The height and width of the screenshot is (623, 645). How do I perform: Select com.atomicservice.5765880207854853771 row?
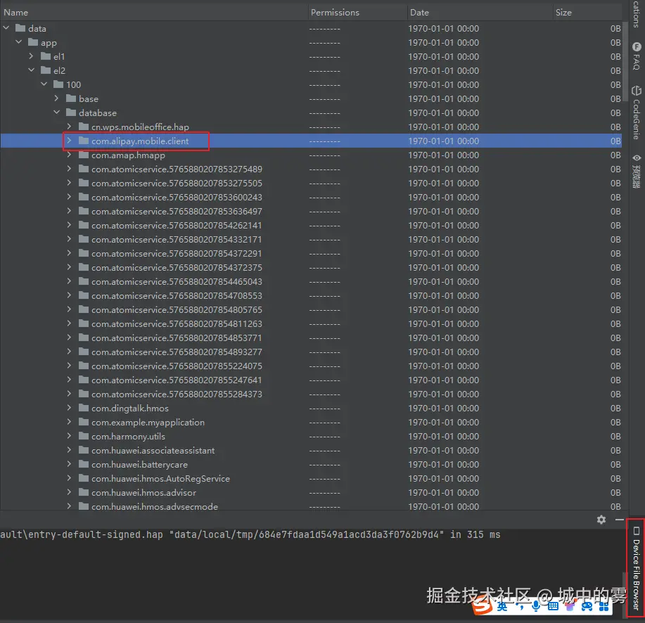pyautogui.click(x=311, y=338)
